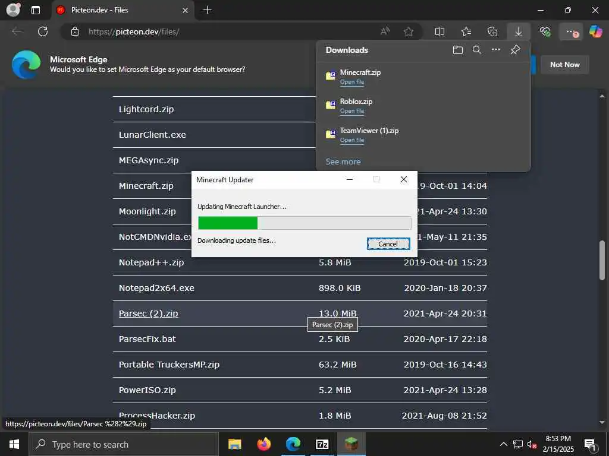This screenshot has width=609, height=456.
Task: Open the Collections icon
Action: [x=492, y=31]
